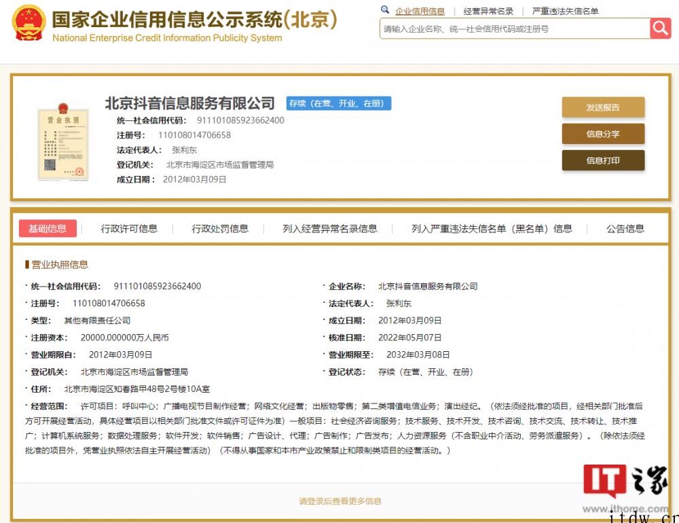This screenshot has height=523, width=679.
Task: Select the 严重违法失信名单 search category
Action: tap(565, 12)
